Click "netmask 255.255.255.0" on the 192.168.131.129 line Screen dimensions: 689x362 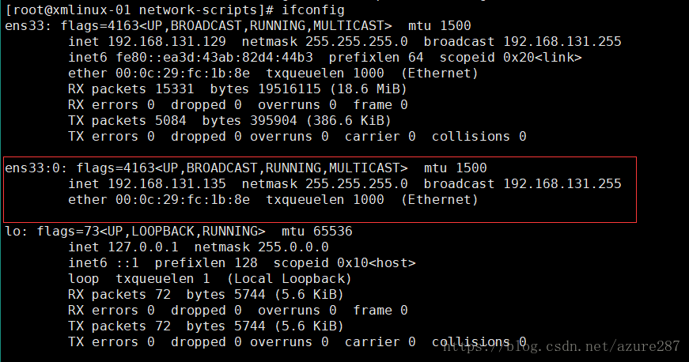(x=325, y=41)
